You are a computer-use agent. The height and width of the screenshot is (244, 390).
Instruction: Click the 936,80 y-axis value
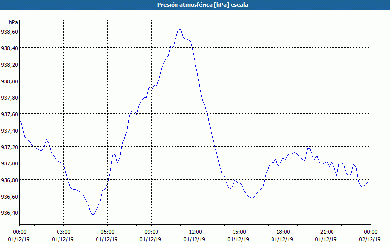click(9, 180)
